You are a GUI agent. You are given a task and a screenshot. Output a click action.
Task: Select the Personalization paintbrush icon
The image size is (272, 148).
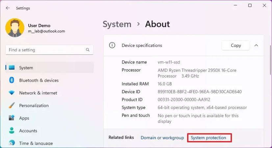tap(12, 105)
